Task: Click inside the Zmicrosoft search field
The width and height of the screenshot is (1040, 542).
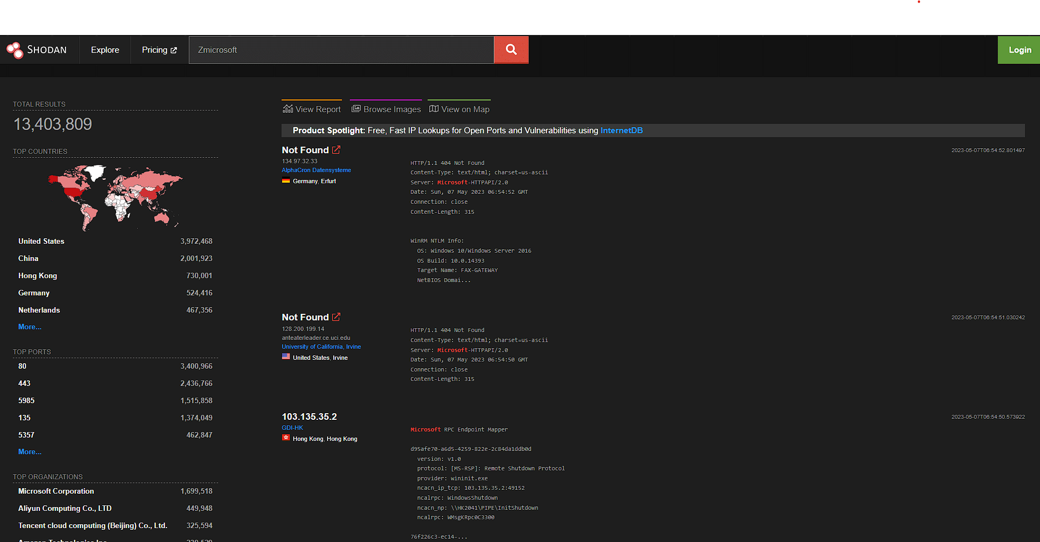Action: [x=341, y=49]
